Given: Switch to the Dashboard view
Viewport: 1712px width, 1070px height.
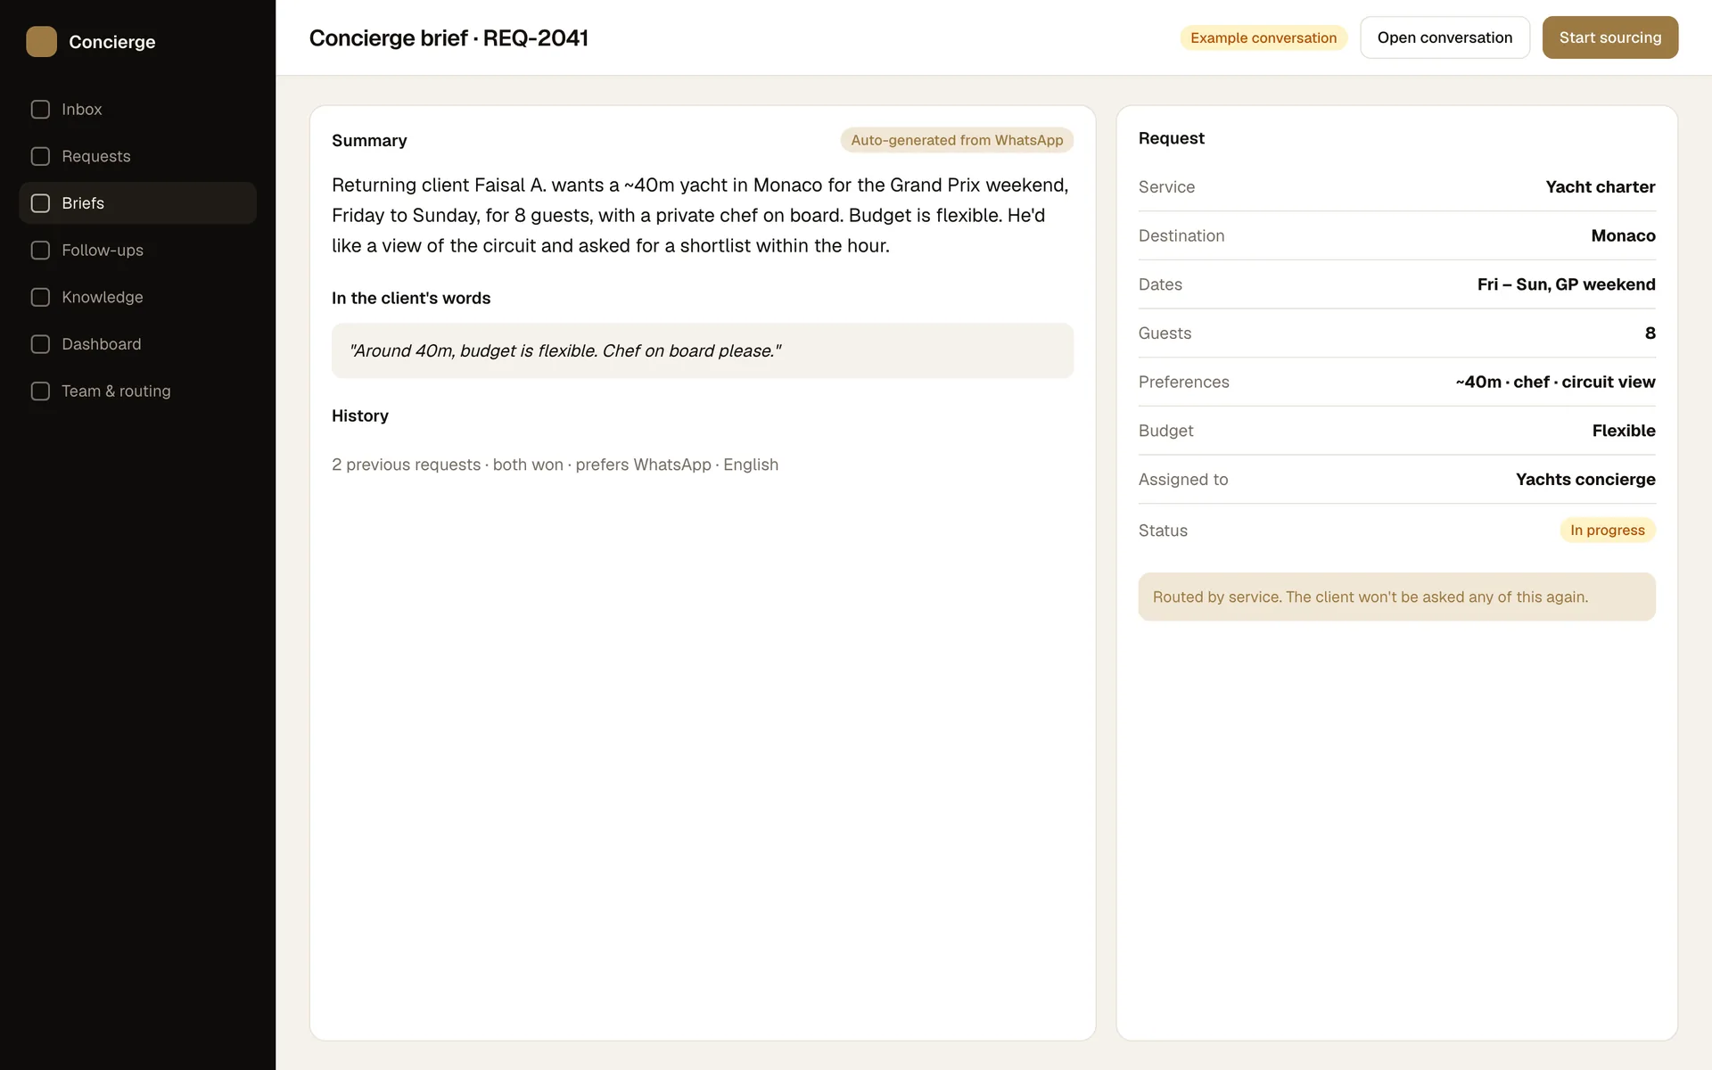Looking at the screenshot, I should click(137, 344).
